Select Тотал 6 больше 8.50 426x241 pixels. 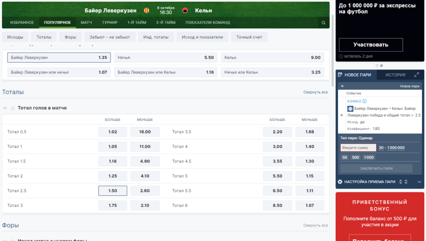tap(277, 205)
